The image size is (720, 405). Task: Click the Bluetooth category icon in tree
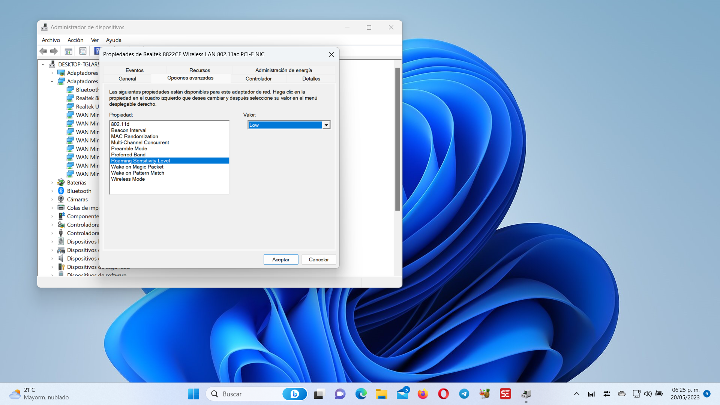[x=61, y=191]
